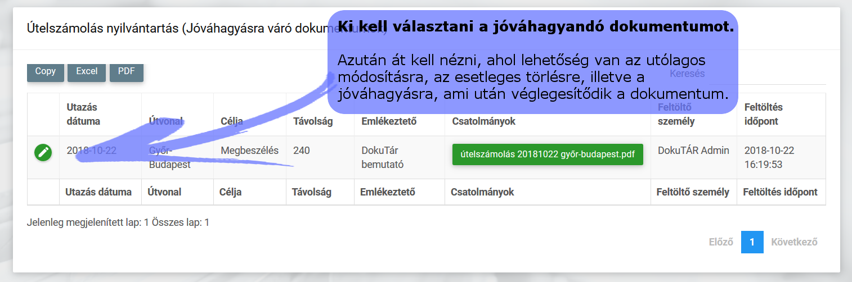The width and height of the screenshot is (852, 282).
Task: Click footer label Utazás dátuma
Action: (x=98, y=192)
